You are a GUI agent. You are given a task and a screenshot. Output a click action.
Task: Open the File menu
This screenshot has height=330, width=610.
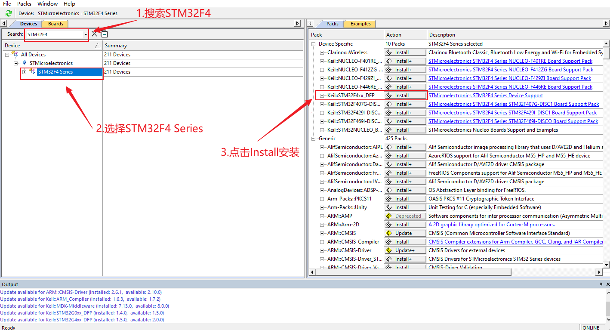pos(7,3)
